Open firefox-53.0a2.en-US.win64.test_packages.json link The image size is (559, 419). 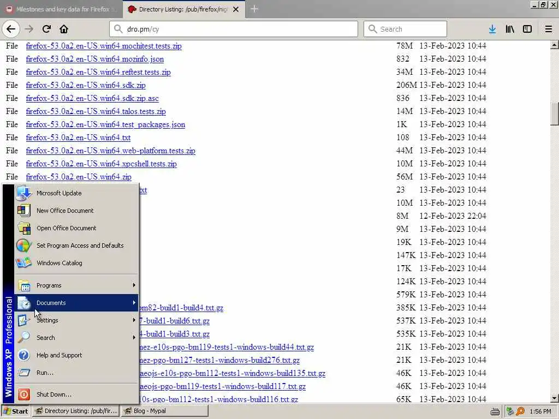point(105,125)
